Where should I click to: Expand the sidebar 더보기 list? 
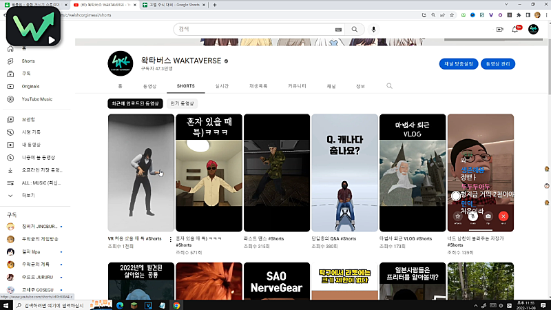tap(28, 195)
